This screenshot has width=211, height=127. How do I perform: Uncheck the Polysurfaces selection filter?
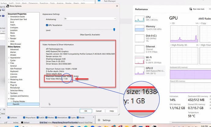click(24, 118)
